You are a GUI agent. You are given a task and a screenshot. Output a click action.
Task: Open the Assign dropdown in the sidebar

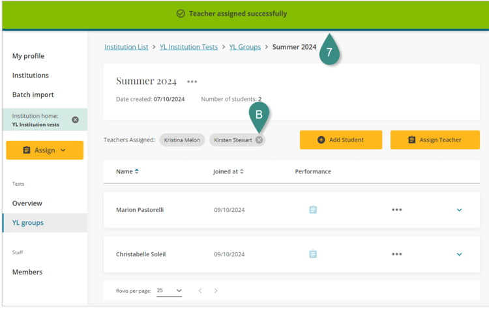pyautogui.click(x=44, y=150)
